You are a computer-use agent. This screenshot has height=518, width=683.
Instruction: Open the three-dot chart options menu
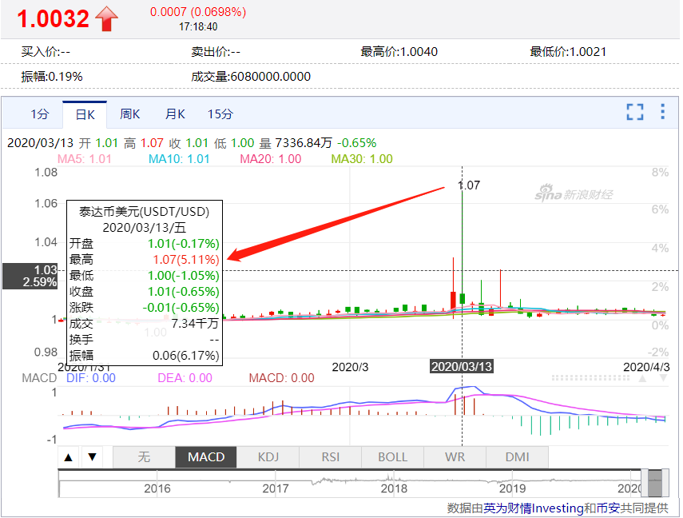[661, 113]
